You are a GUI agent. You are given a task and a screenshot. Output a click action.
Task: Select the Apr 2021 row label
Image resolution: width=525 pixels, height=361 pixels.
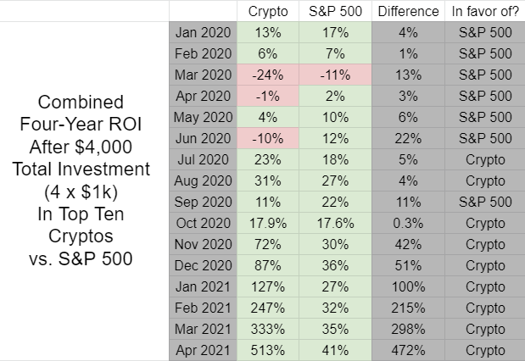[x=203, y=350]
